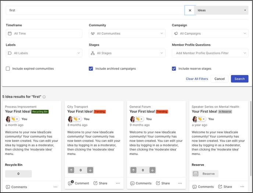The image size is (253, 193).
Task: Open Comment on City Transport card
Action: [78, 183]
